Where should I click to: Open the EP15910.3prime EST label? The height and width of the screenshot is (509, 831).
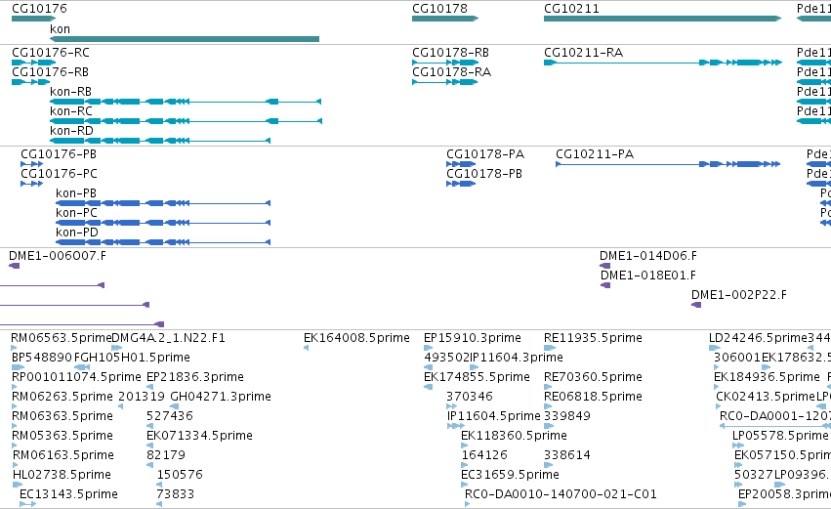pos(473,338)
